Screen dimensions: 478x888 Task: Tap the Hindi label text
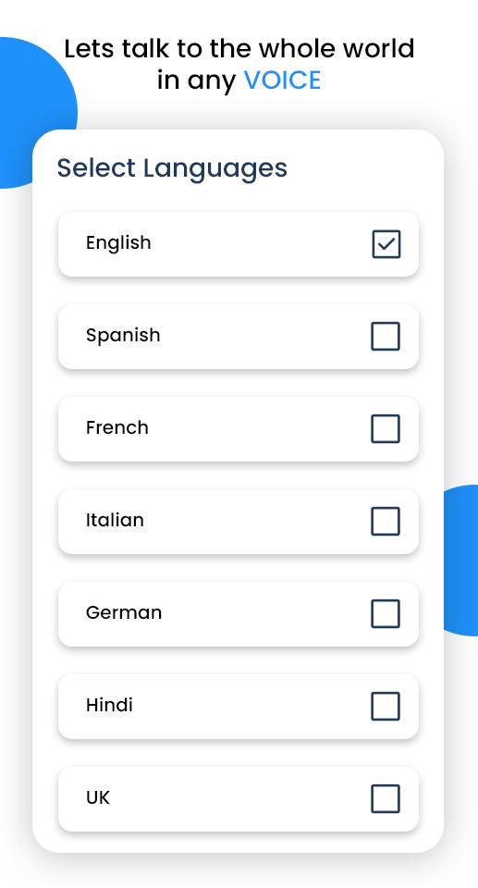(x=109, y=705)
